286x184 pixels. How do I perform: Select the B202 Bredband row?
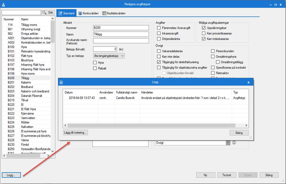27,87
